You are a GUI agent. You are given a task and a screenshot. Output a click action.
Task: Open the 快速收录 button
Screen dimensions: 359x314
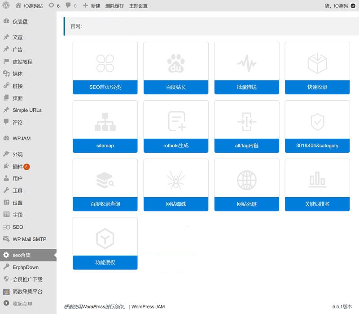(317, 87)
